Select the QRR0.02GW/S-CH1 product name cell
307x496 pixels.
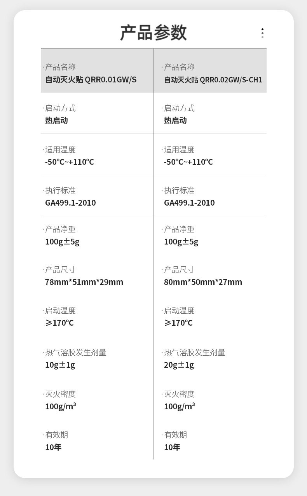click(x=210, y=71)
